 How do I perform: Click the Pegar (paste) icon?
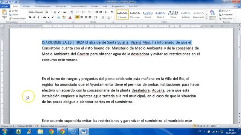(4, 12)
